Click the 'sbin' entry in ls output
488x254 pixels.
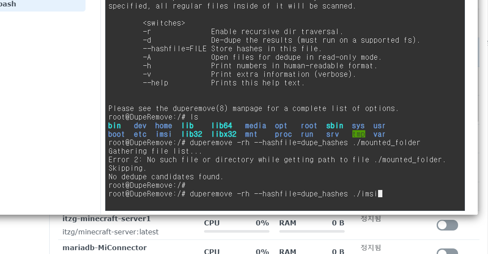[334, 126]
